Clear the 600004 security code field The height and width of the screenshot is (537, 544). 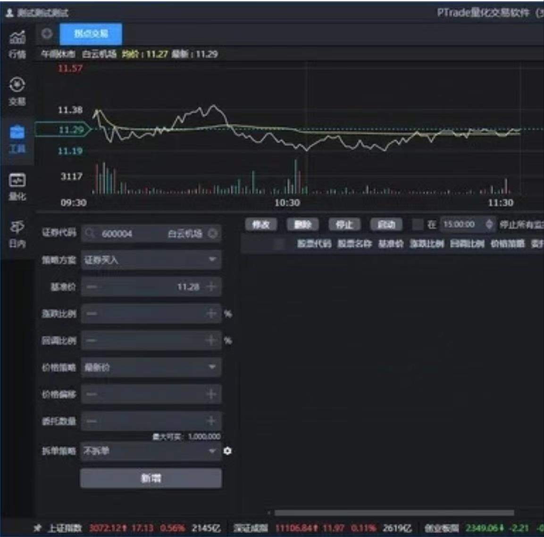click(213, 234)
